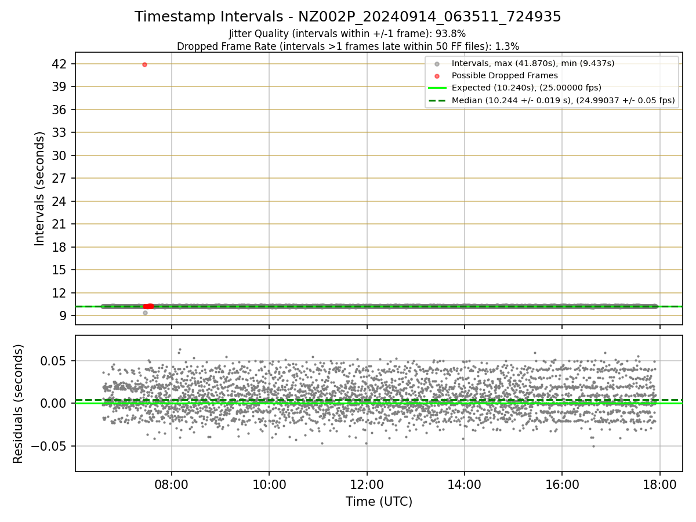Click the 'Intervals (seconds)' y-axis label
The width and height of the screenshot is (696, 522).
[x=39, y=188]
